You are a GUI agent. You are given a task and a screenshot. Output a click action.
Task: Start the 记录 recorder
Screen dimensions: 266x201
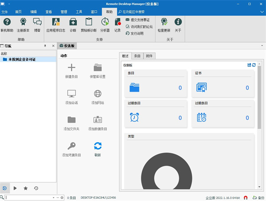click(117, 22)
